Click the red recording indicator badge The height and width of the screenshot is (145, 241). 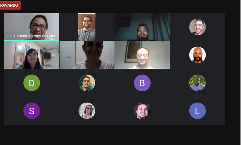(10, 5)
